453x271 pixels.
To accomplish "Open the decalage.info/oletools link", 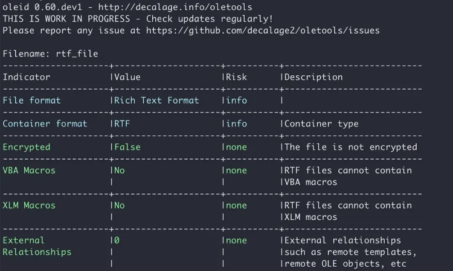I will 175,7.
